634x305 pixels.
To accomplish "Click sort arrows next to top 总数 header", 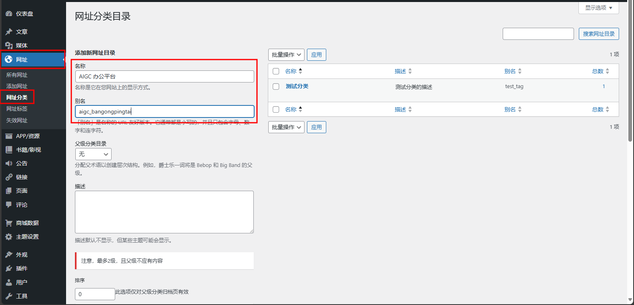I will (x=607, y=71).
